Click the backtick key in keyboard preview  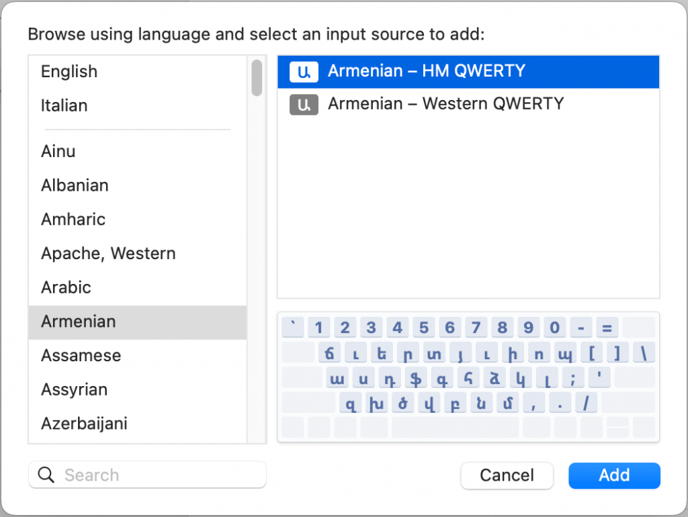(x=293, y=327)
